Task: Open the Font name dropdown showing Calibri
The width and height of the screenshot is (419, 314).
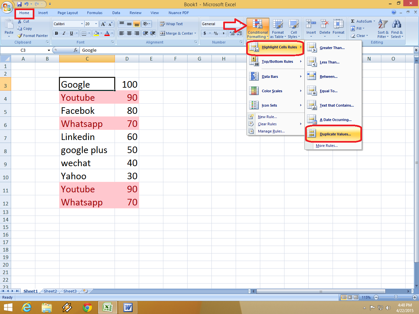Action: [82, 24]
